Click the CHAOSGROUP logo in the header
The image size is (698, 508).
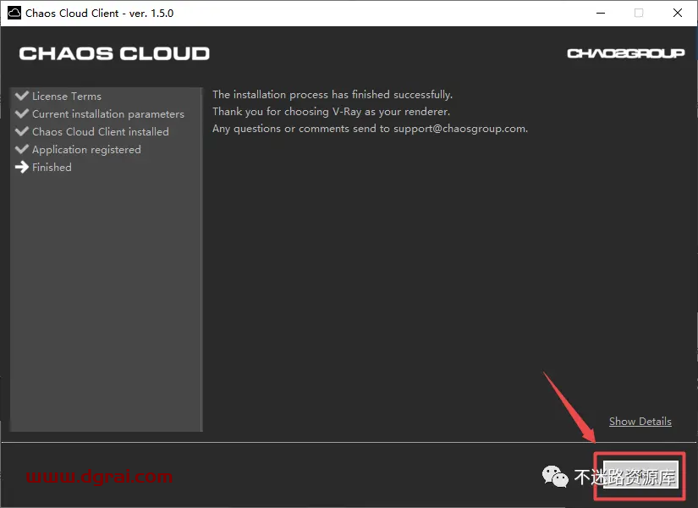click(626, 53)
